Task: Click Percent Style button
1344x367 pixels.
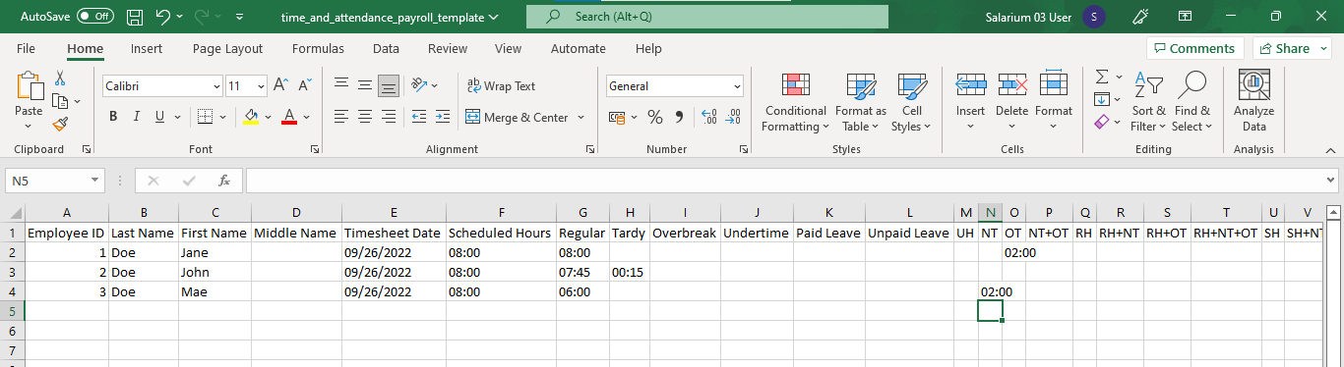Action: click(x=654, y=117)
